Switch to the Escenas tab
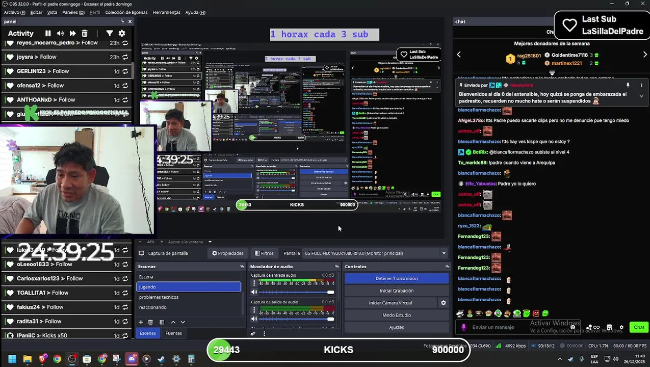 coord(148,333)
